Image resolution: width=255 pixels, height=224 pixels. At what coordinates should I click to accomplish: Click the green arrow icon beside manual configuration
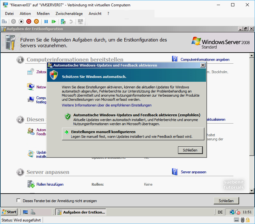(66, 132)
